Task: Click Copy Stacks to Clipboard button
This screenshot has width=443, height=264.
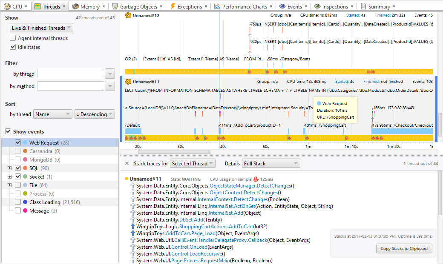Action: [x=404, y=248]
